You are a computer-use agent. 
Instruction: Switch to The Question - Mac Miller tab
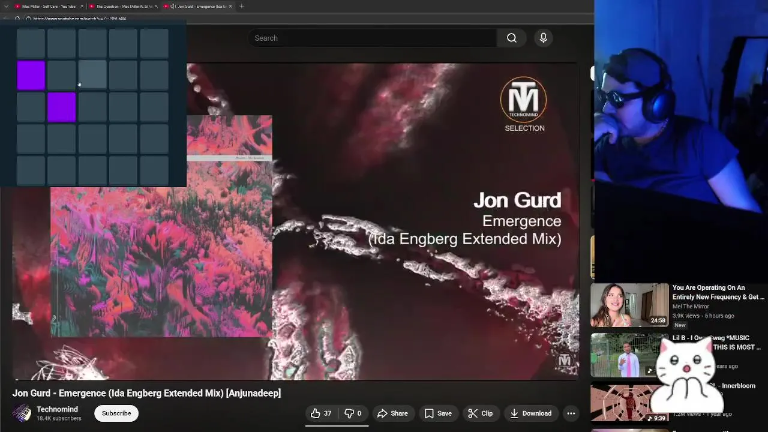pos(122,6)
